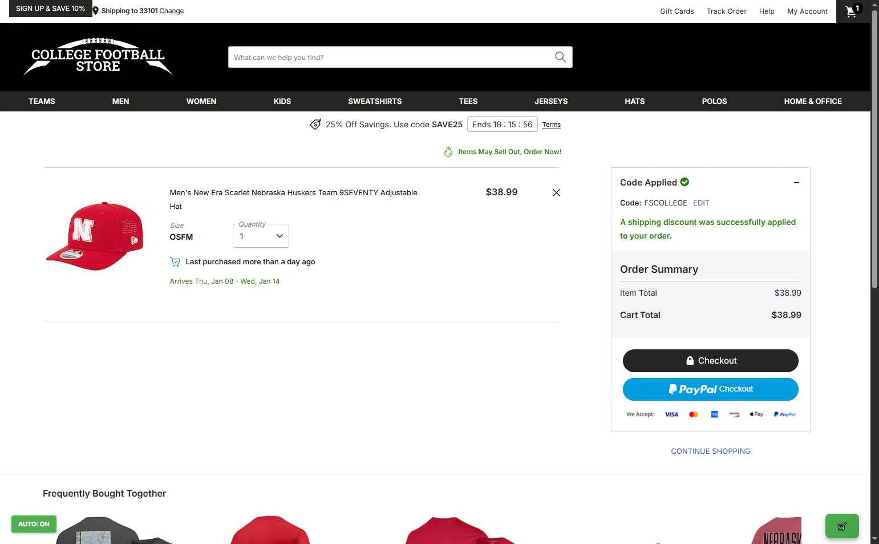
Task: Open the shopping cart icon in header
Action: click(x=853, y=11)
